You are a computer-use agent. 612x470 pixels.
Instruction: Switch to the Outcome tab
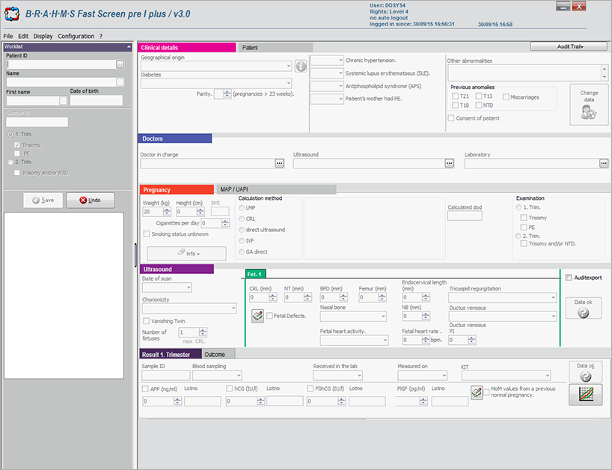(215, 354)
